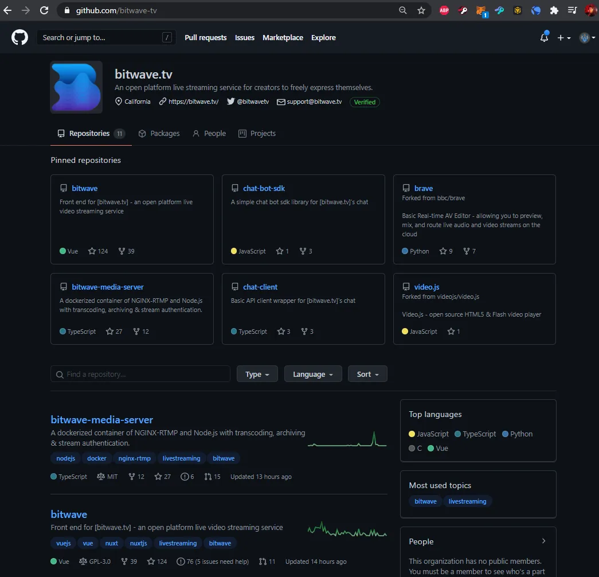Open the AdBlock Plus extension icon

(x=444, y=10)
